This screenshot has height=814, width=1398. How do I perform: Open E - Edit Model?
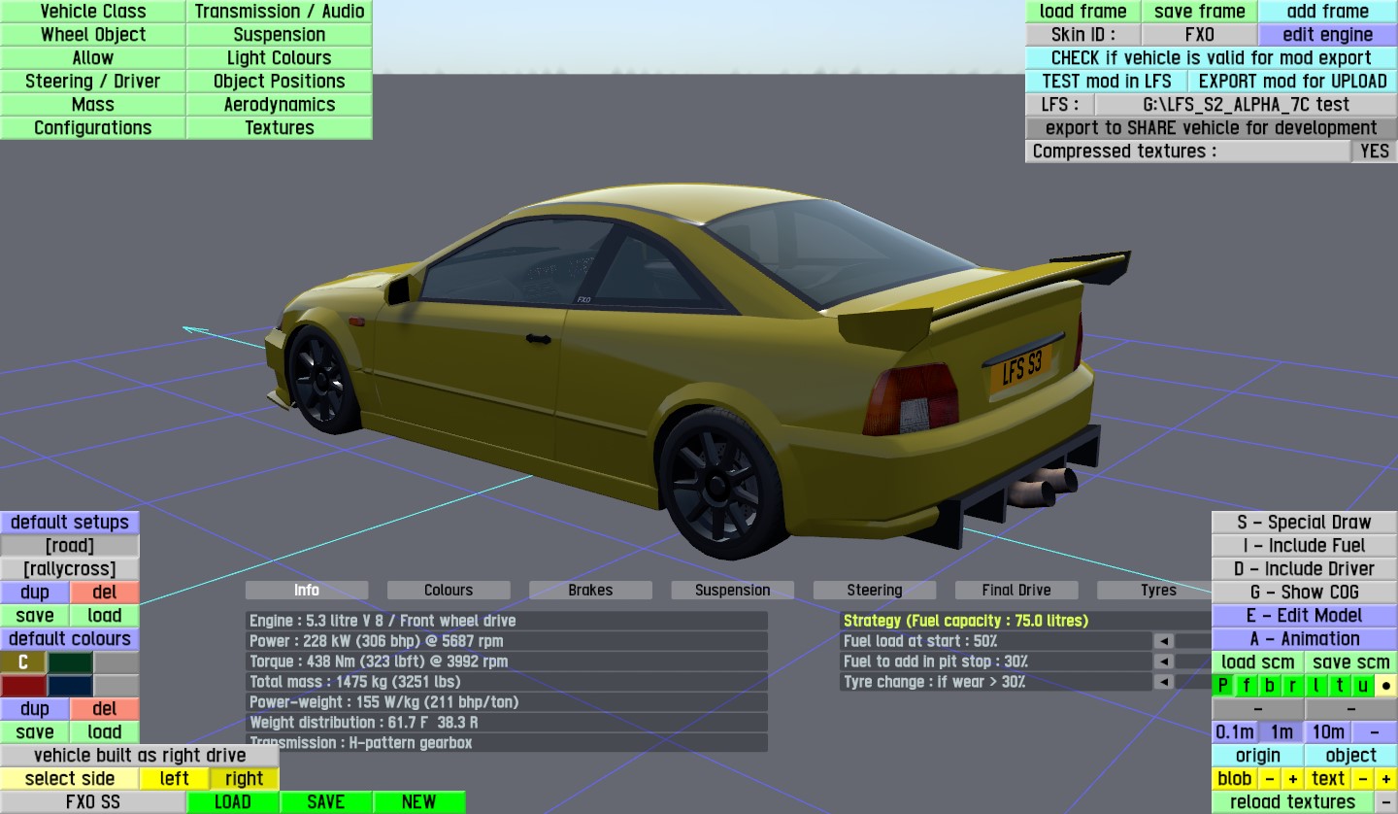coord(1304,616)
